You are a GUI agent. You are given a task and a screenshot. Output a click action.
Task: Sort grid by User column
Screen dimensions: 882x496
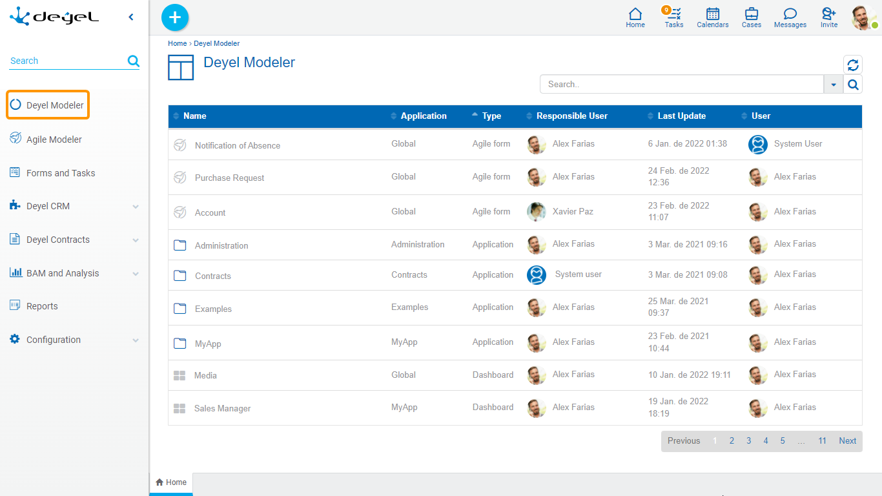pyautogui.click(x=761, y=116)
